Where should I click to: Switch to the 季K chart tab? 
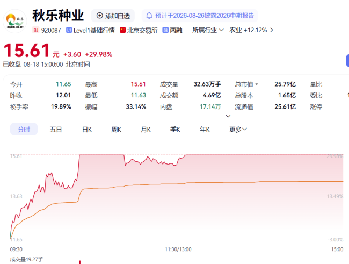175,130
